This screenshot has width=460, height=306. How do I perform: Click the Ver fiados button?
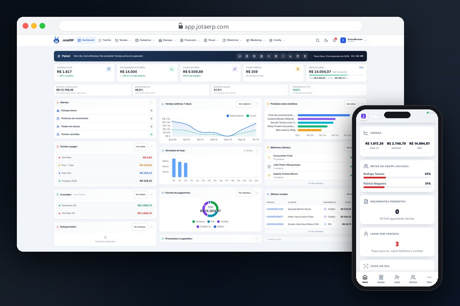(x=141, y=194)
